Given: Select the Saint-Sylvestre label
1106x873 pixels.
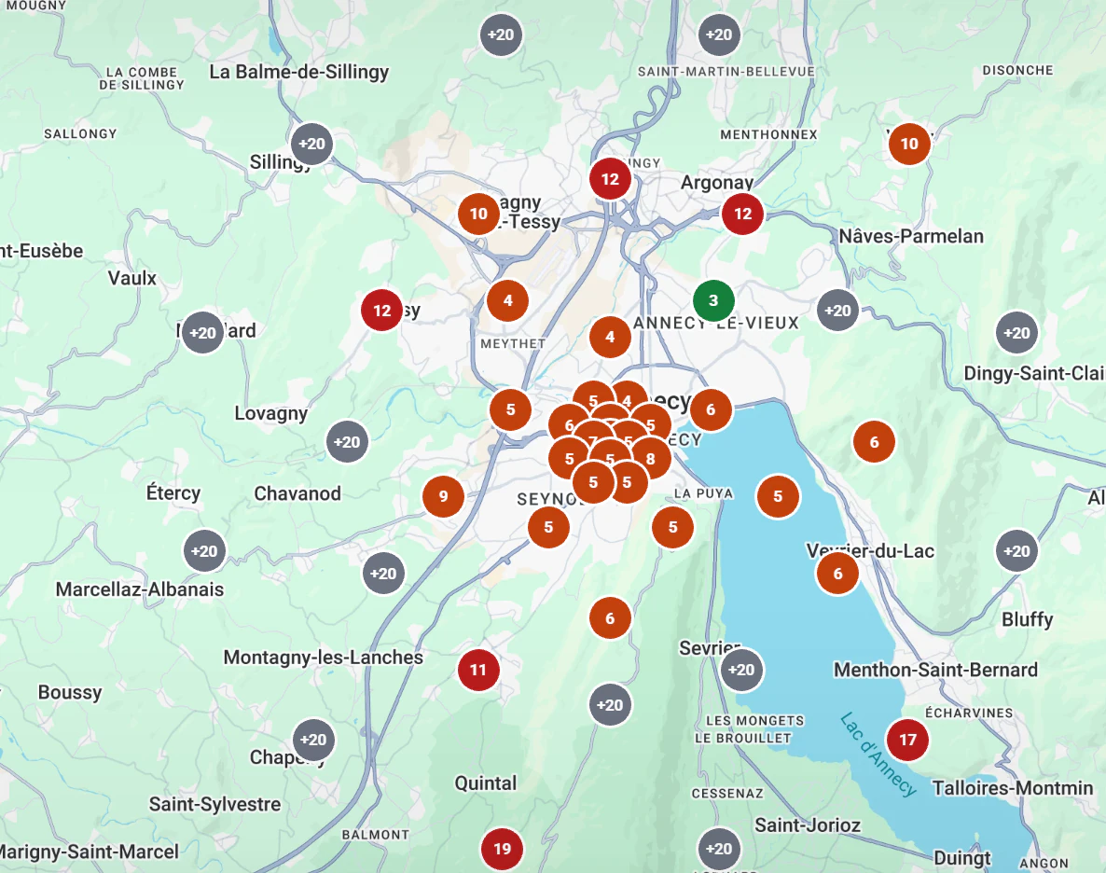Looking at the screenshot, I should pos(214,804).
